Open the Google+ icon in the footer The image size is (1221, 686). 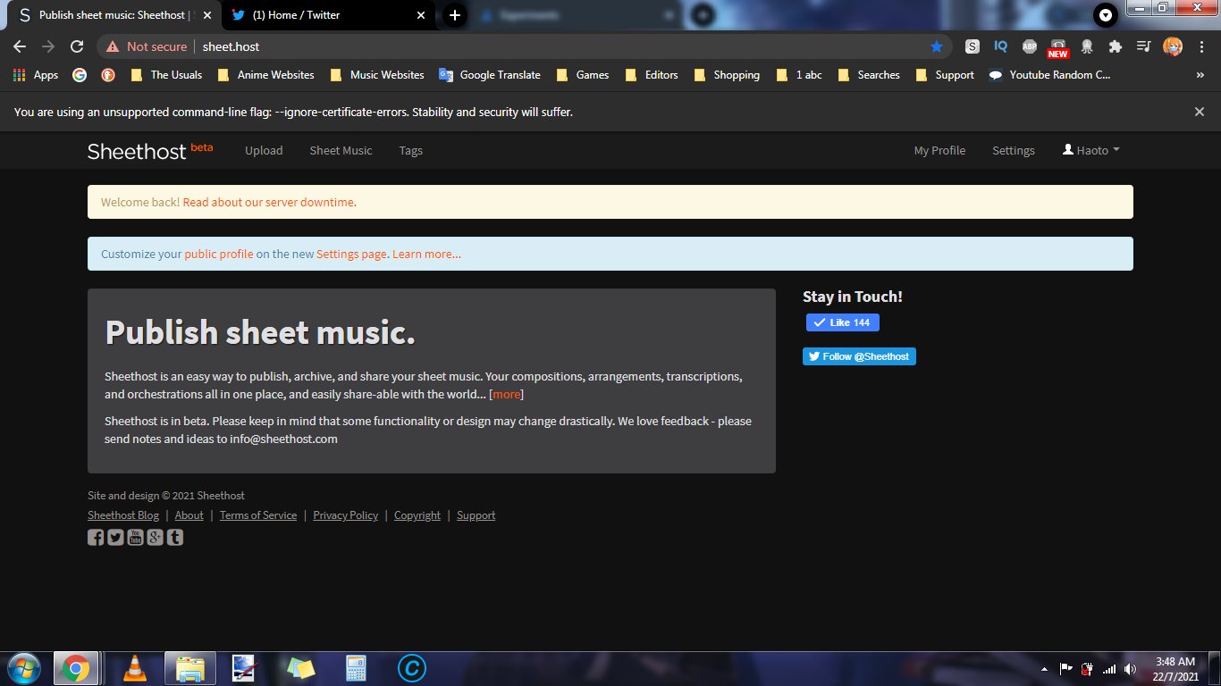click(156, 537)
